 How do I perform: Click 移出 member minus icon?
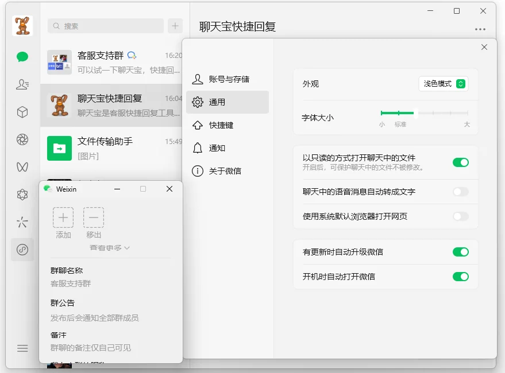click(x=94, y=217)
